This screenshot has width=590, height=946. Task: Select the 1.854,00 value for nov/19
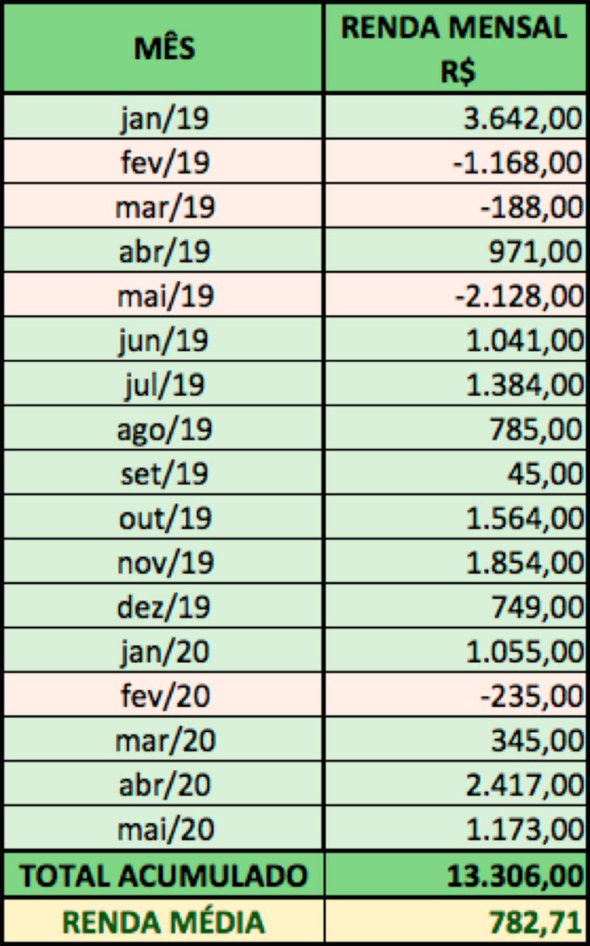(455, 563)
